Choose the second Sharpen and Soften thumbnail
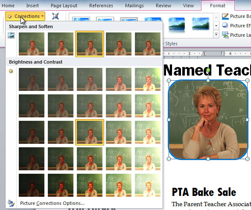 tap(61, 44)
